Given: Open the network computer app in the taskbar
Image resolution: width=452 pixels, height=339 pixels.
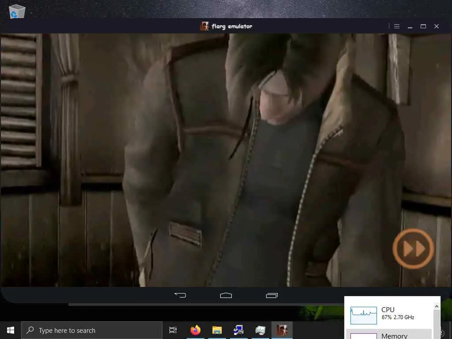Looking at the screenshot, I should click(239, 330).
